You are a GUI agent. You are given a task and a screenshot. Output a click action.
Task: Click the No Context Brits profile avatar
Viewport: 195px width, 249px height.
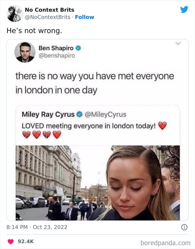pyautogui.click(x=14, y=13)
